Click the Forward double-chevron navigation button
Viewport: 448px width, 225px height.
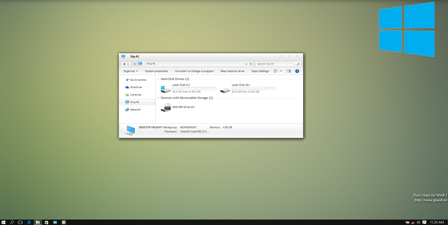tap(128, 64)
